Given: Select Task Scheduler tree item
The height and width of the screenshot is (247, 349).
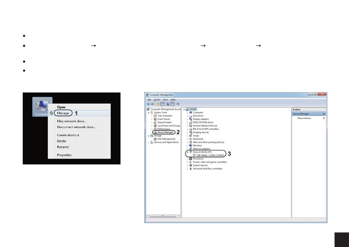Looking at the screenshot, I should (165, 116).
